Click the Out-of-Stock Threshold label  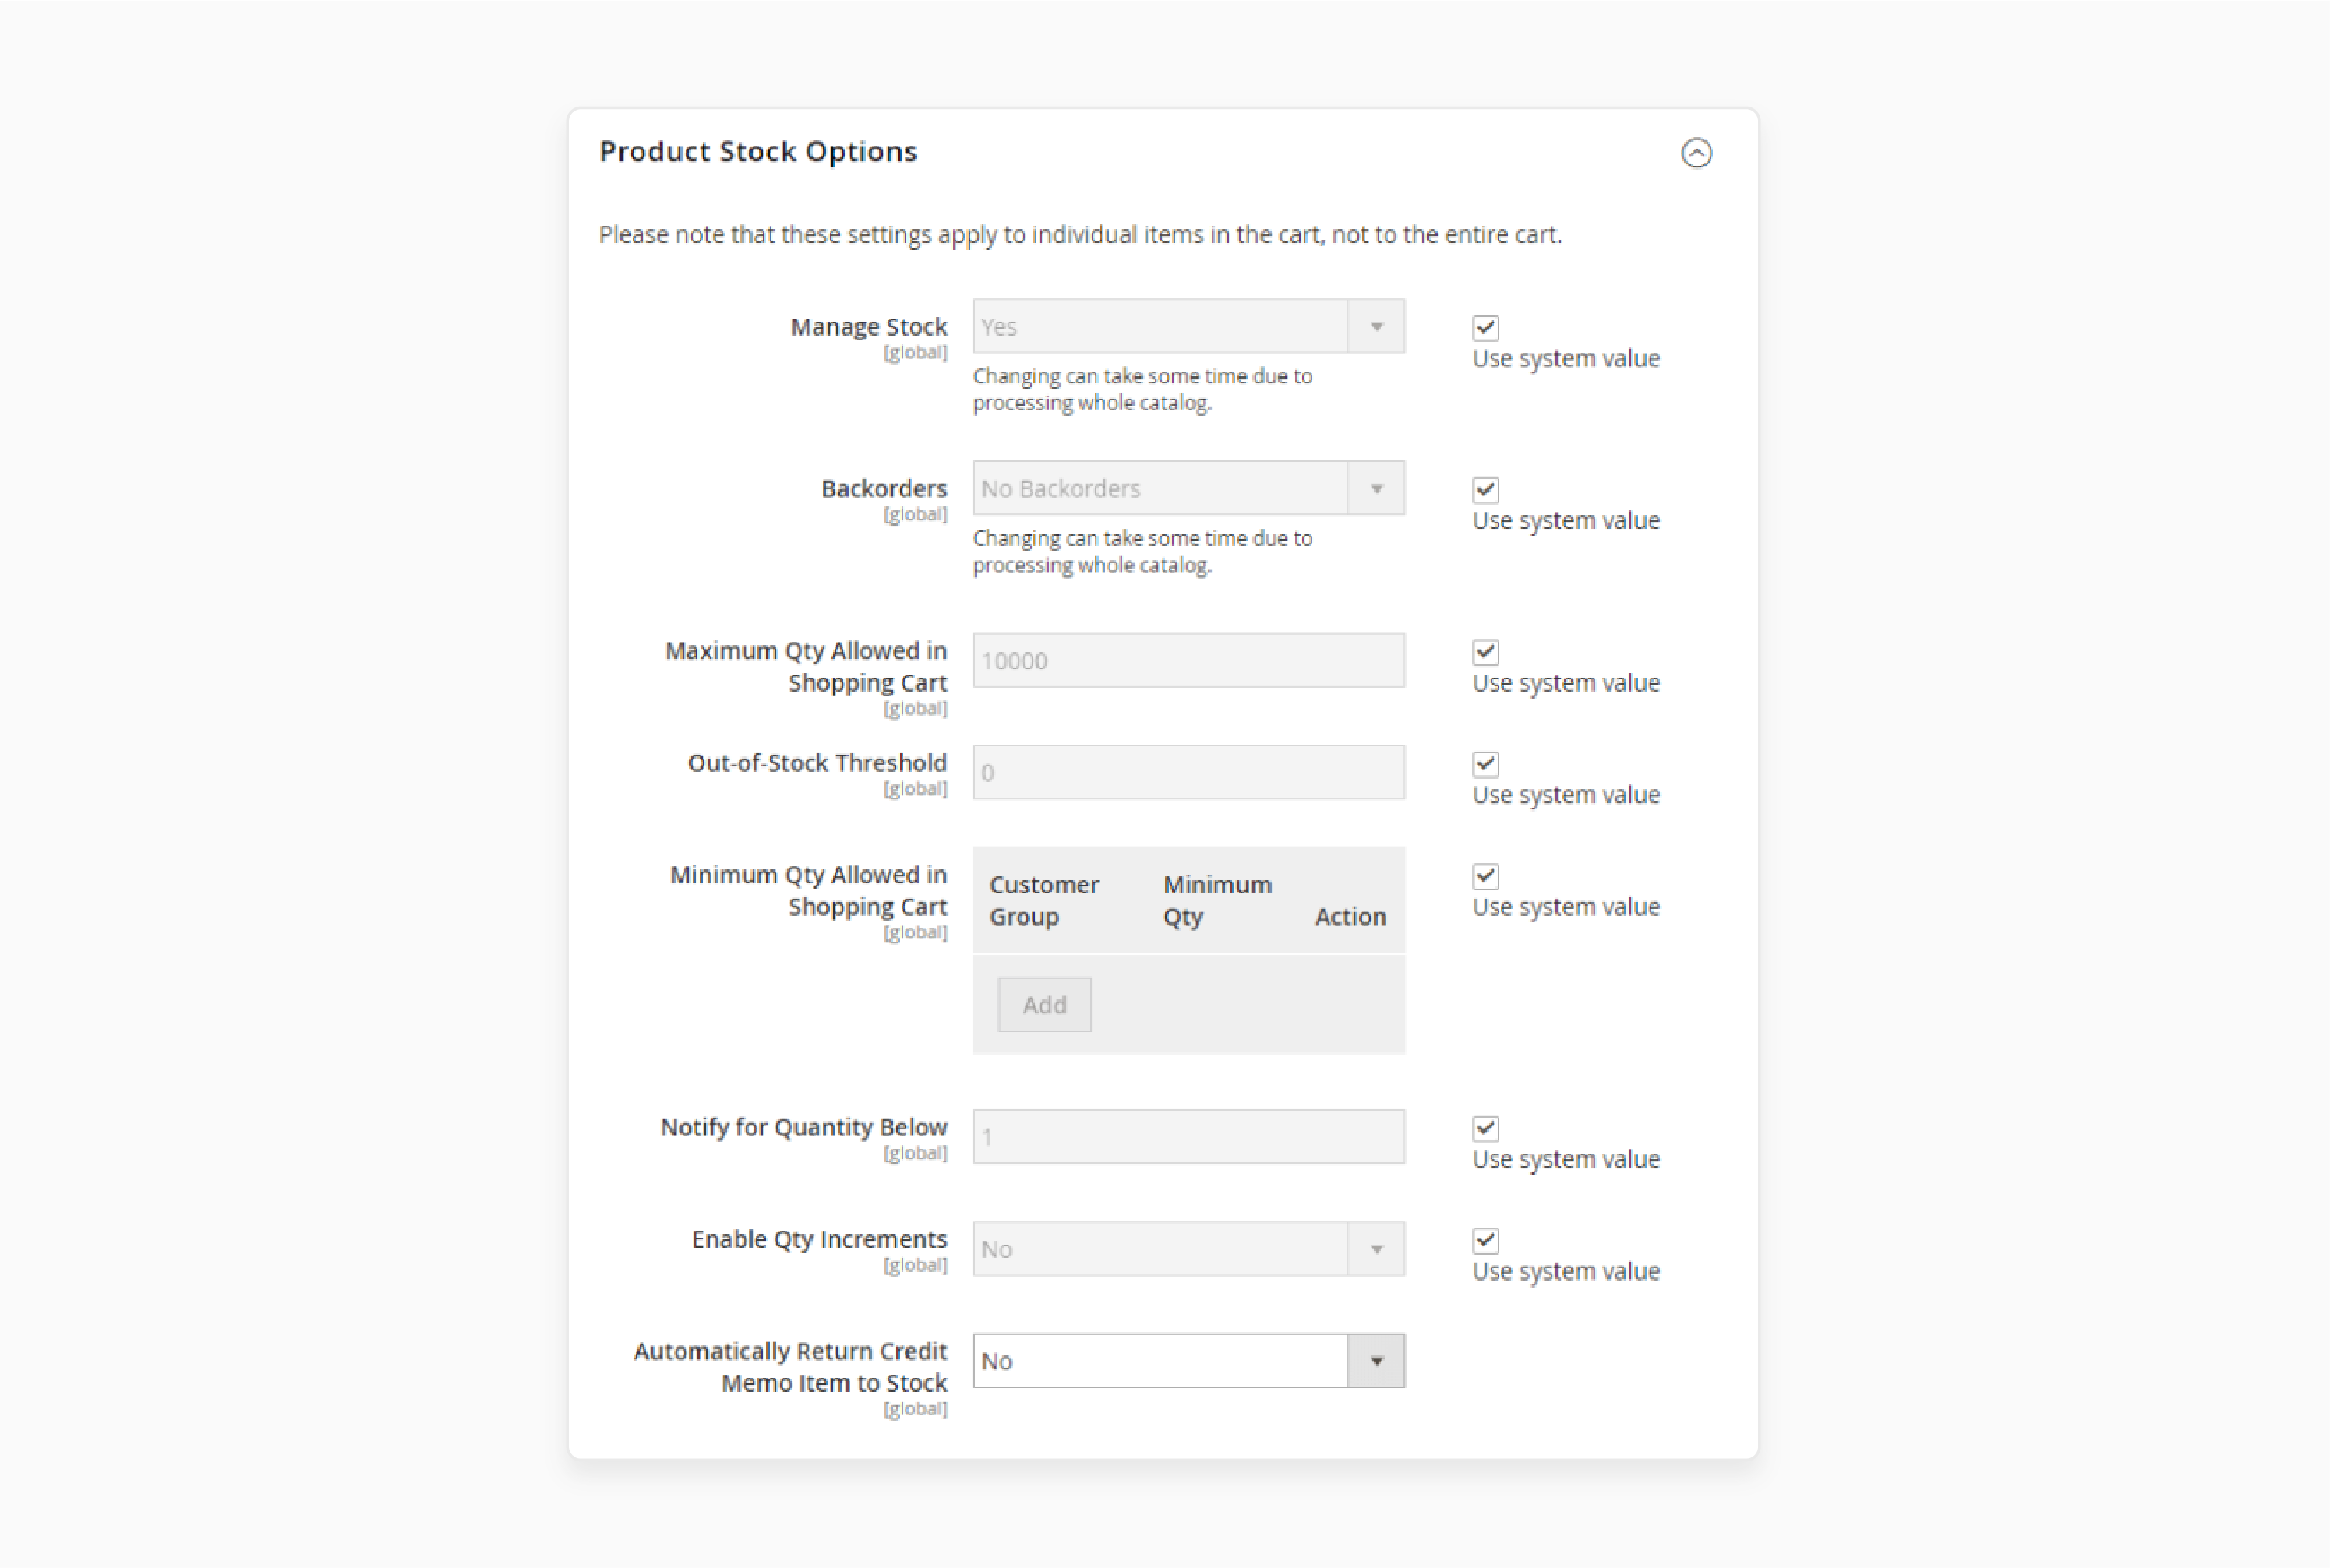817,762
